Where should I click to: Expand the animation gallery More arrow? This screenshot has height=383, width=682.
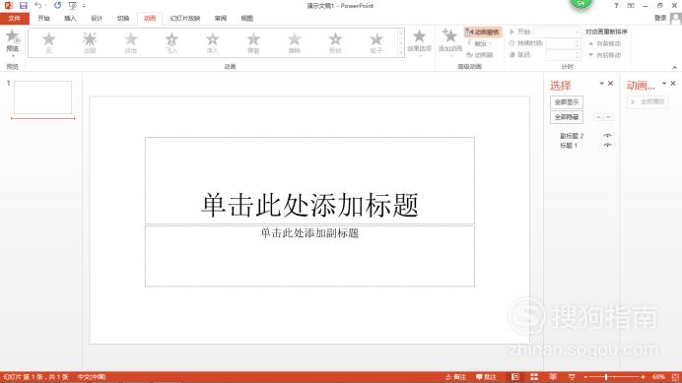pos(400,52)
